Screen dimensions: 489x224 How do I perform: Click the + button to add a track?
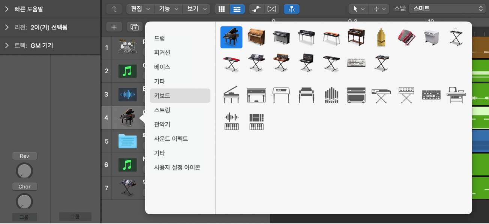click(113, 27)
